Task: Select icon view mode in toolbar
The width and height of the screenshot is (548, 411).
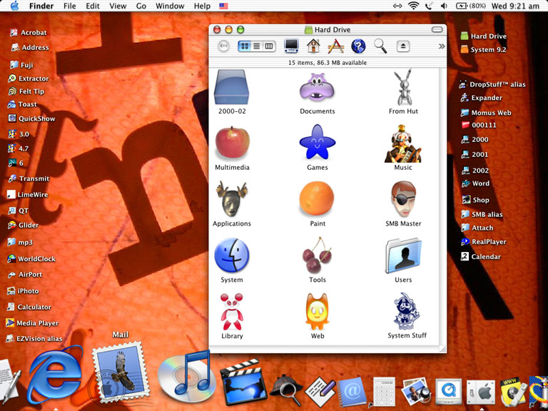Action: 245,46
